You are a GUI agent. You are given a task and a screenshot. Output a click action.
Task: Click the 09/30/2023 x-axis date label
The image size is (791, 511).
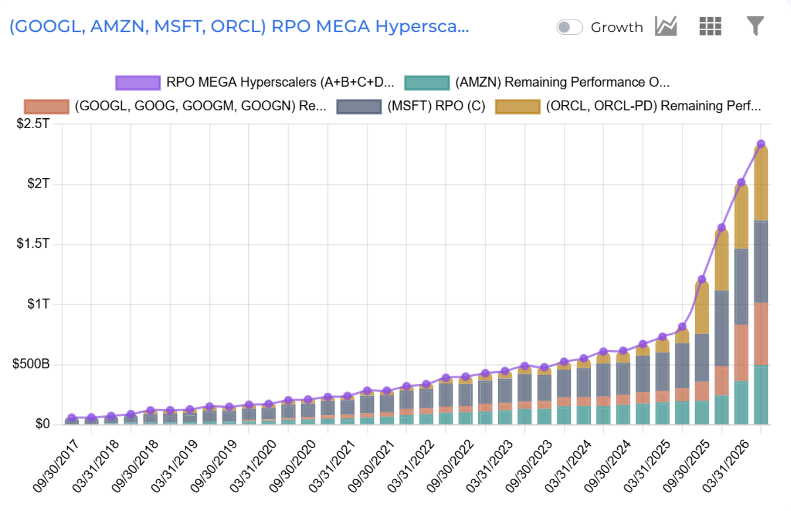click(x=529, y=466)
